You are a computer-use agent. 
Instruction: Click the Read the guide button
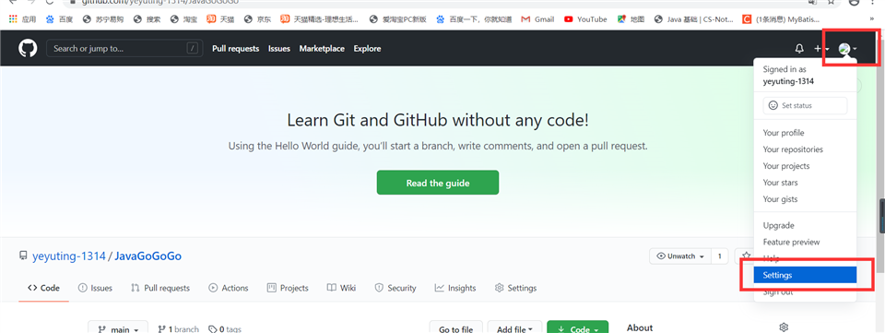[x=437, y=183]
